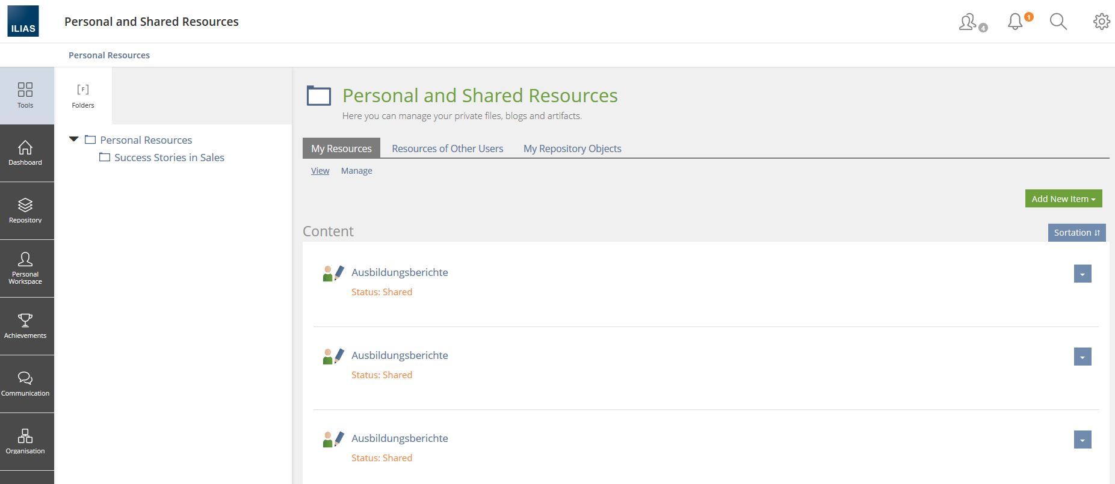Open the settings gear icon
Viewport: 1115px width, 484px height.
click(1101, 22)
